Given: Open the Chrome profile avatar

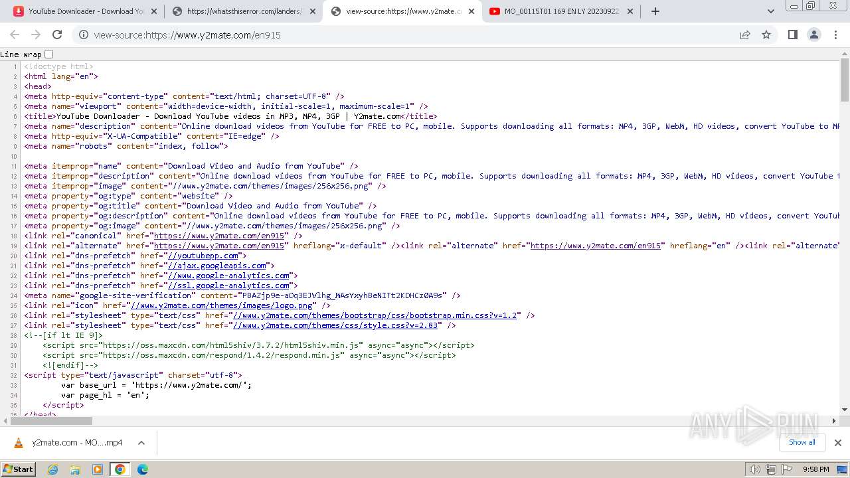Looking at the screenshot, I should pos(813,35).
